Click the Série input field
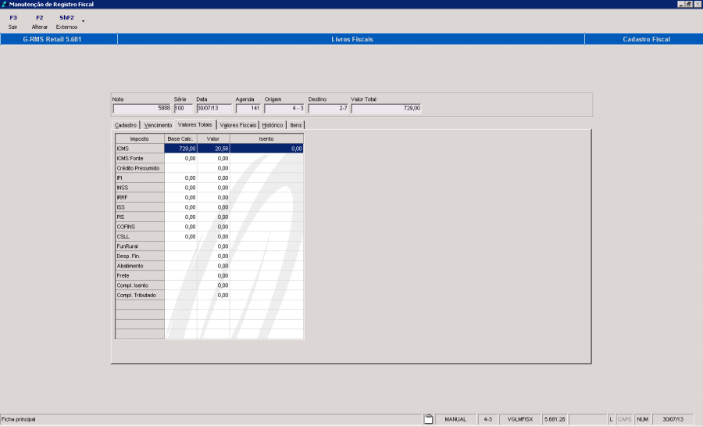703x427 pixels. pos(184,108)
